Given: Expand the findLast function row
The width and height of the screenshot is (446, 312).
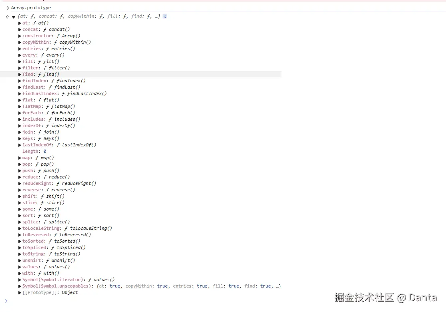Looking at the screenshot, I should pyautogui.click(x=20, y=87).
